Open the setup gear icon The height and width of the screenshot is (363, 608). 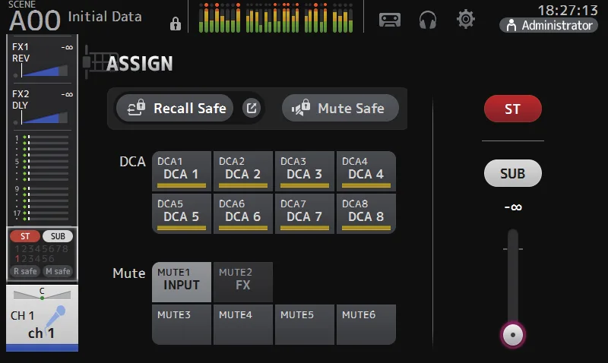click(466, 19)
